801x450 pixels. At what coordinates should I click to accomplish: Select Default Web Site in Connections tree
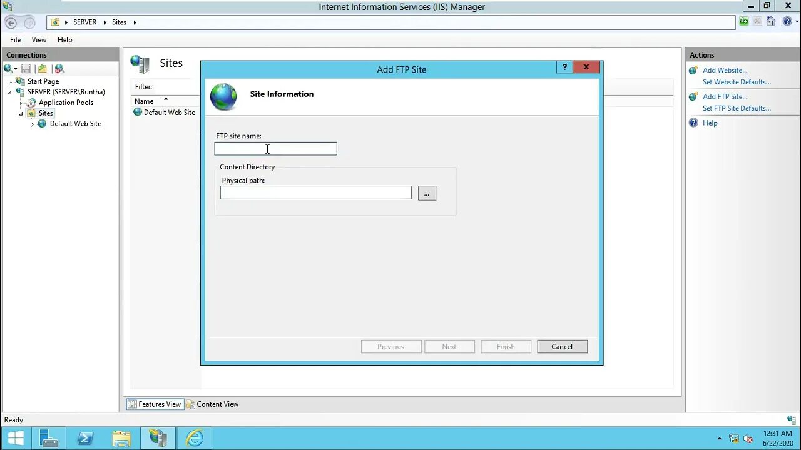point(75,124)
